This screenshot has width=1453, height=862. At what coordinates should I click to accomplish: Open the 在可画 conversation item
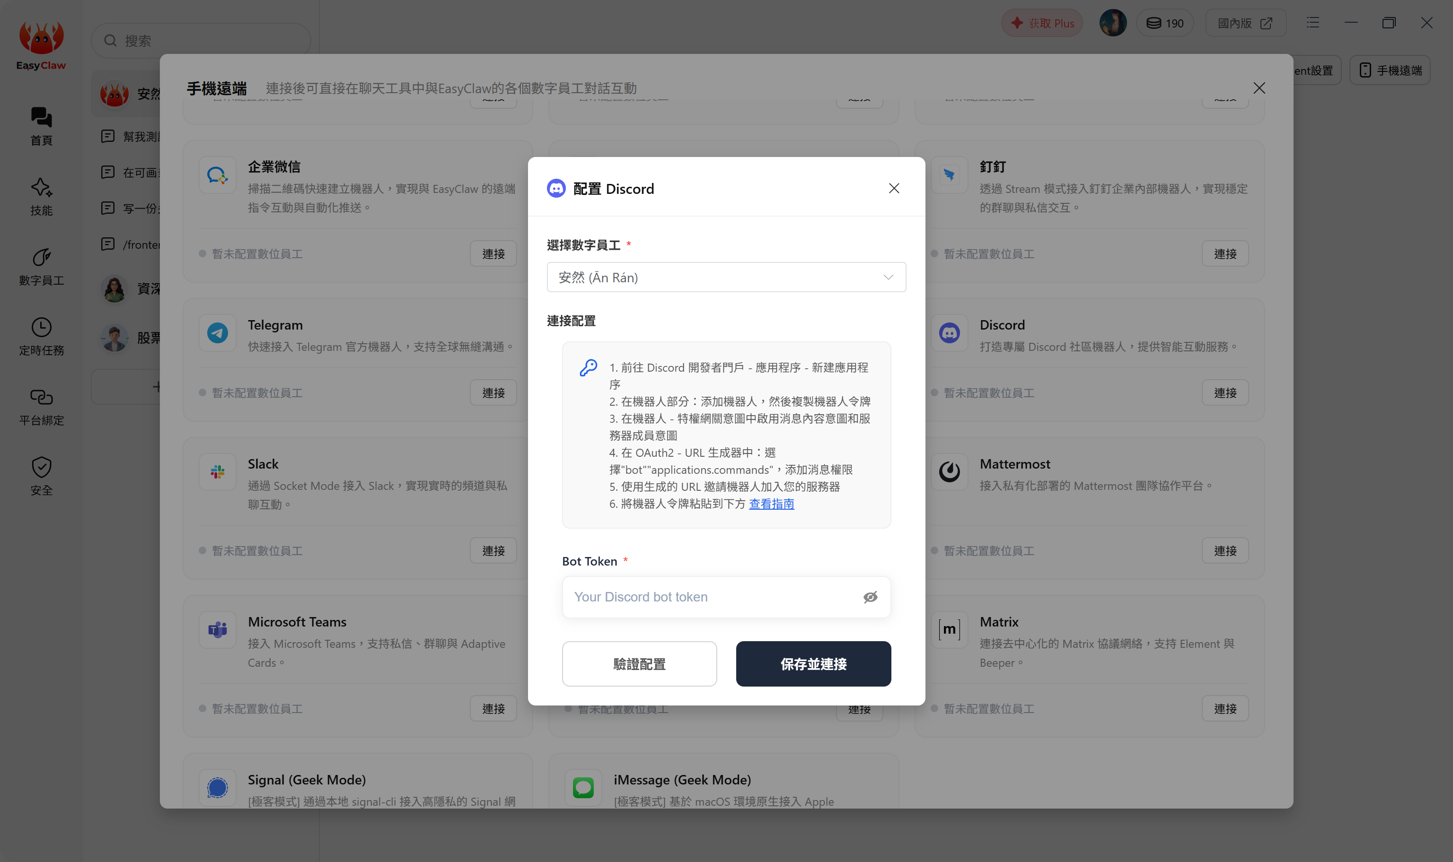(x=131, y=173)
